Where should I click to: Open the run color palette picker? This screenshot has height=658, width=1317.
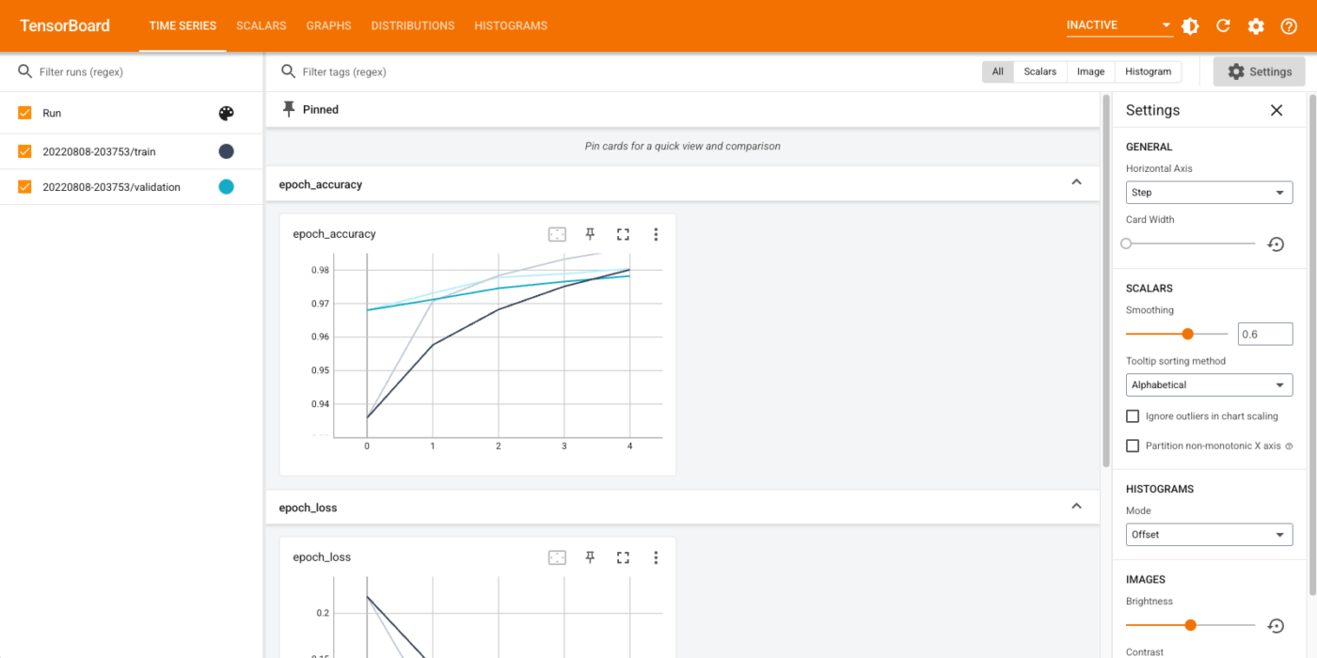click(x=226, y=113)
